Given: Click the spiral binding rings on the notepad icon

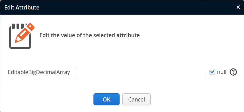Looking at the screenshot, I should tap(18, 26).
